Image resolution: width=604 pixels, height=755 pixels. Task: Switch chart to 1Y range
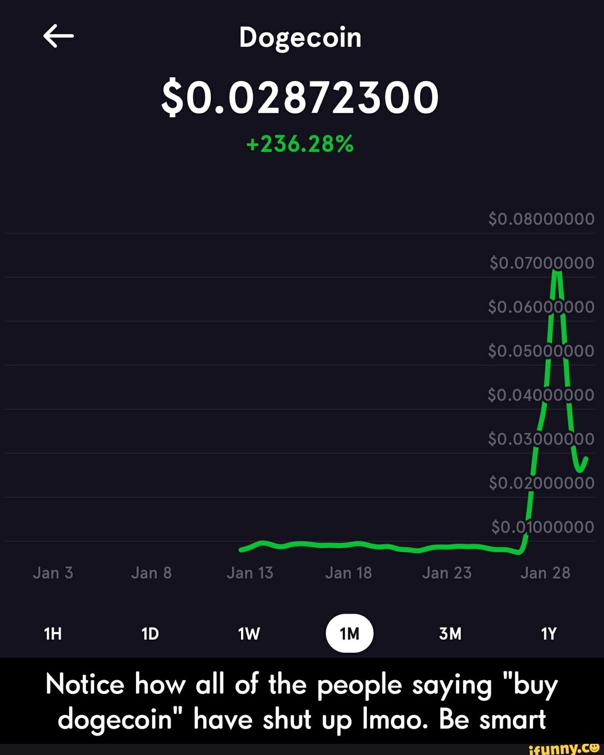click(x=549, y=634)
